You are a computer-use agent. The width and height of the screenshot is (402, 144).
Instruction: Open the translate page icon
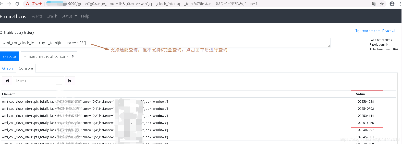[374, 4]
